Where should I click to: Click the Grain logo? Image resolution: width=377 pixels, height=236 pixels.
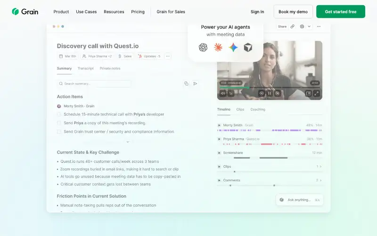pos(25,11)
